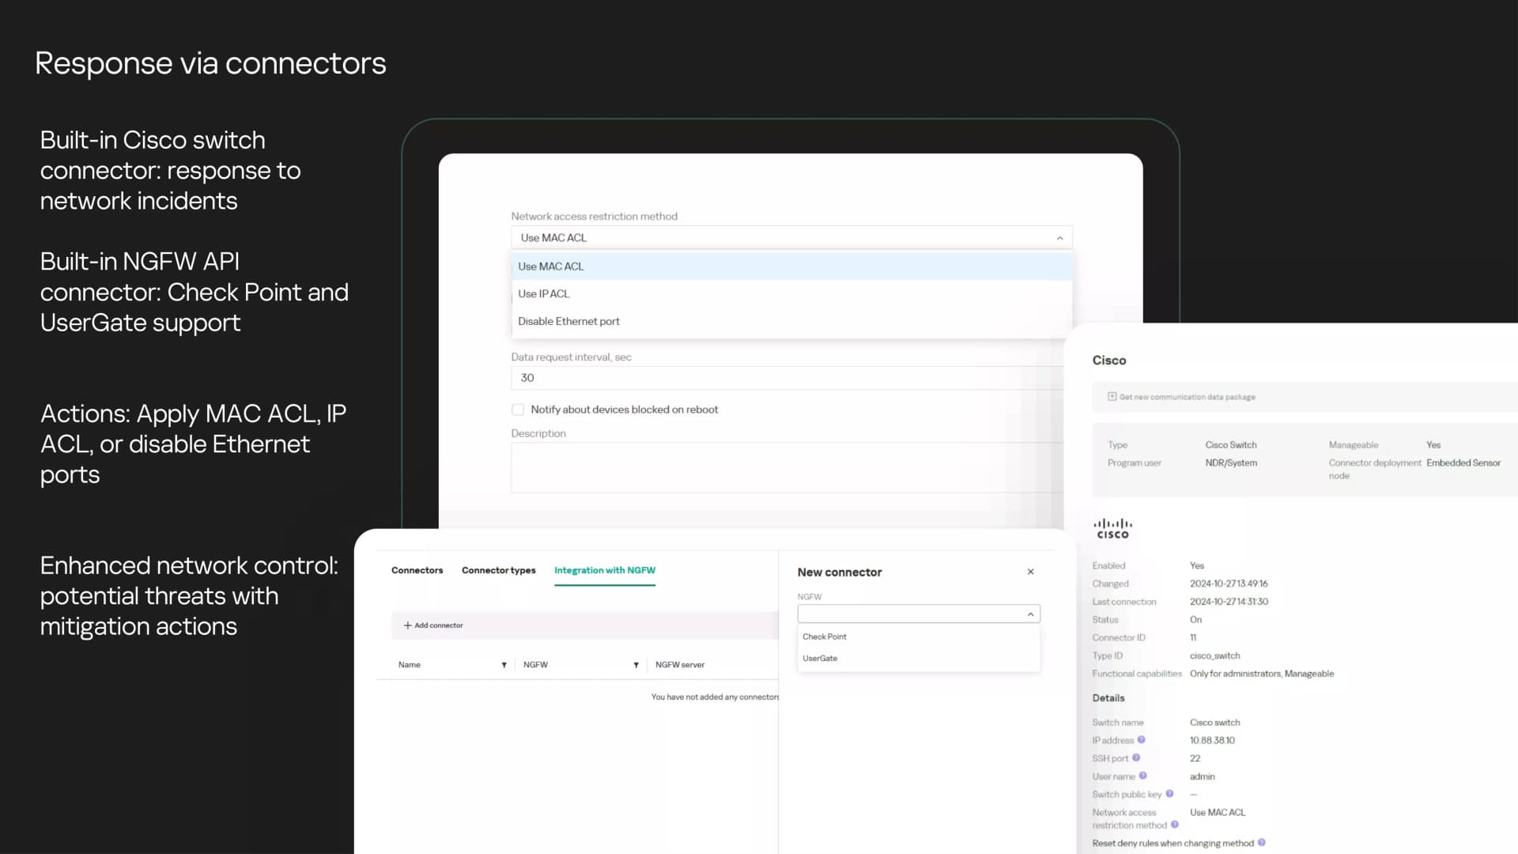
Task: Click the plus icon on Add connector
Action: click(408, 625)
